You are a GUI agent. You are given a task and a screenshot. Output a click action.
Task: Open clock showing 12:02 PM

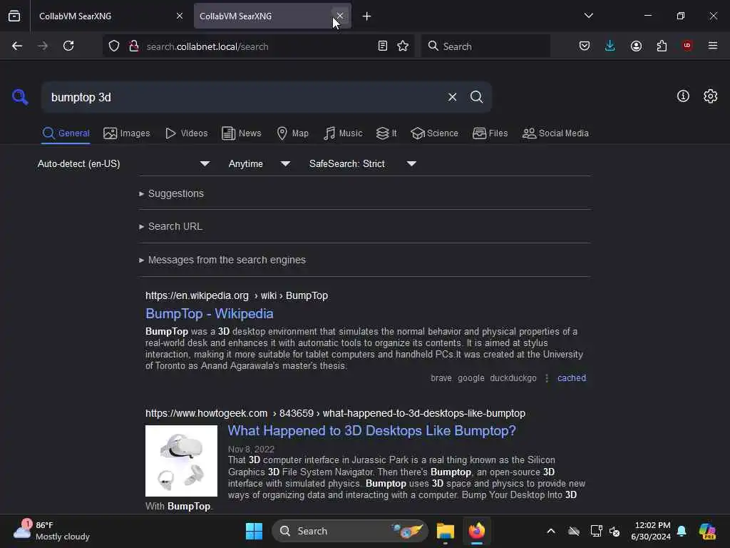pyautogui.click(x=651, y=531)
